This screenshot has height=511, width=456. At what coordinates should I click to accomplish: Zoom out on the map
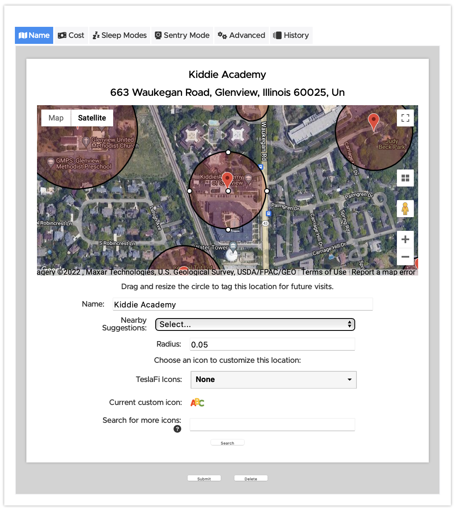point(405,257)
